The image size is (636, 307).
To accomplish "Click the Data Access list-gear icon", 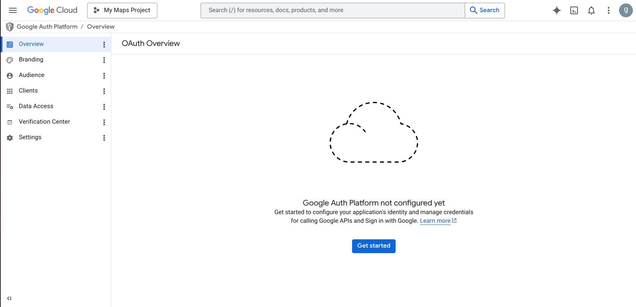I will [x=10, y=107].
